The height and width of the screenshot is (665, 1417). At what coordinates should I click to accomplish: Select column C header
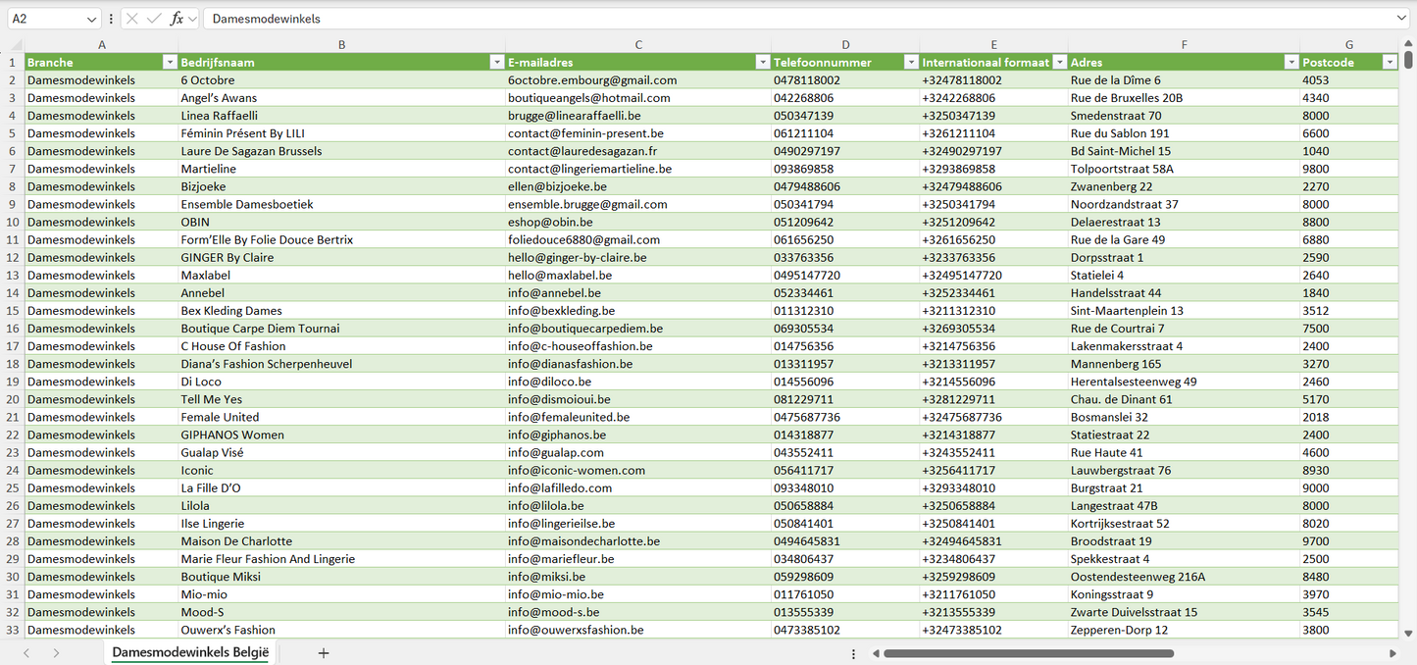tap(638, 45)
